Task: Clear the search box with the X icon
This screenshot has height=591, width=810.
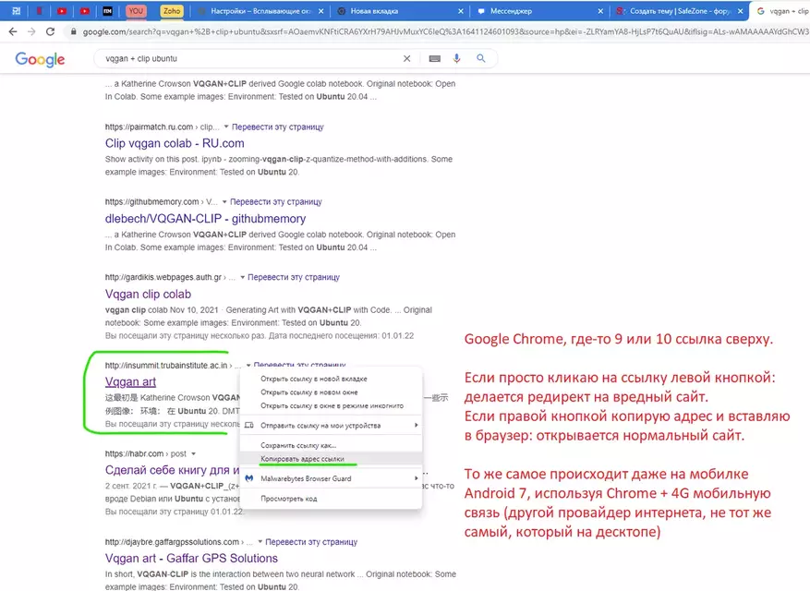Action: [407, 58]
